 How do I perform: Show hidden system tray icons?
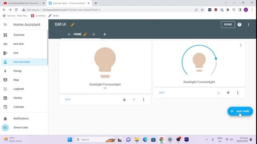(207, 140)
